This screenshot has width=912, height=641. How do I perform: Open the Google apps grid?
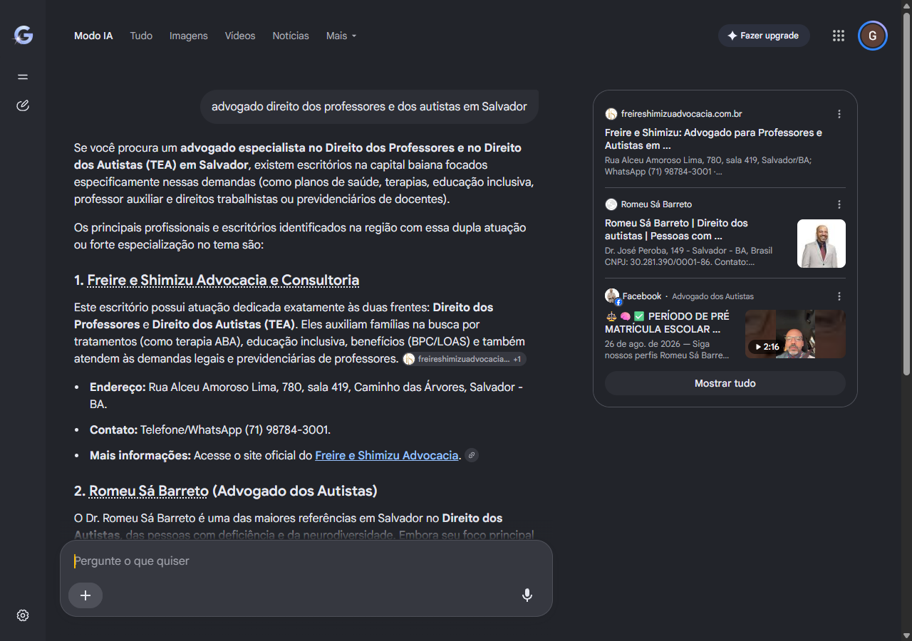coord(839,36)
